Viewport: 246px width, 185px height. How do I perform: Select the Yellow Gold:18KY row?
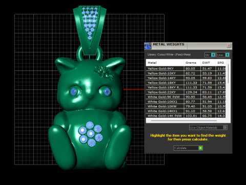186,83
